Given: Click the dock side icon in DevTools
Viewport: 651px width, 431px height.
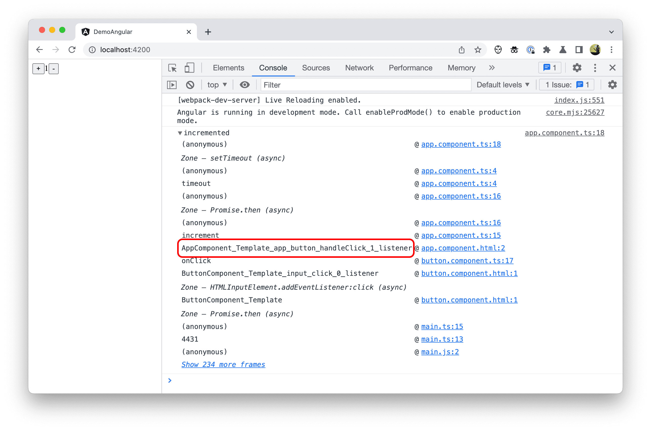Looking at the screenshot, I should [x=595, y=67].
